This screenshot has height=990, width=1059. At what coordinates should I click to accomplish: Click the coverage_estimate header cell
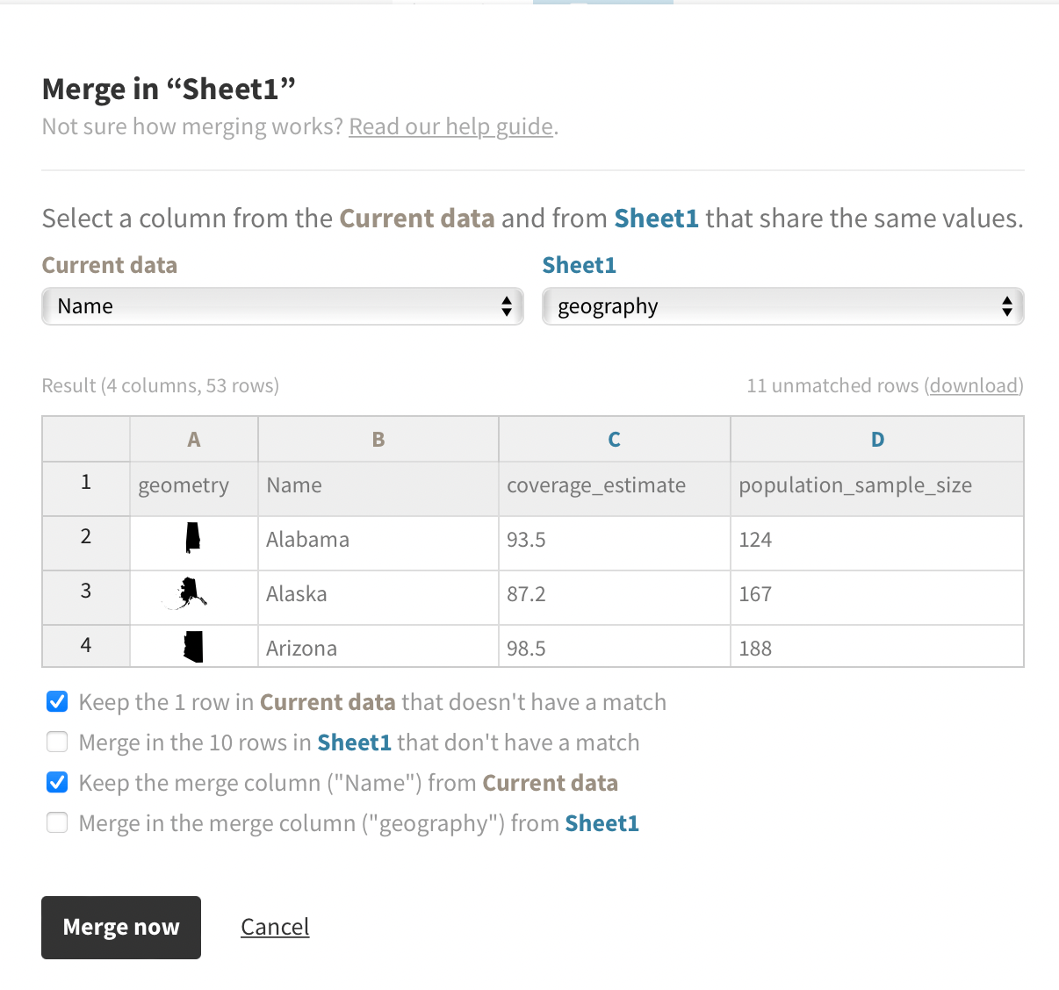596,485
